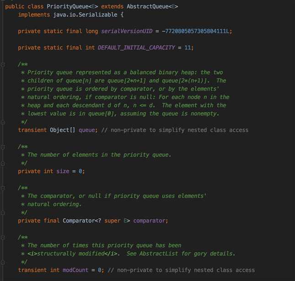Click fold end marker above the Comparator field
This screenshot has height=281, width=295.
(x=3, y=213)
